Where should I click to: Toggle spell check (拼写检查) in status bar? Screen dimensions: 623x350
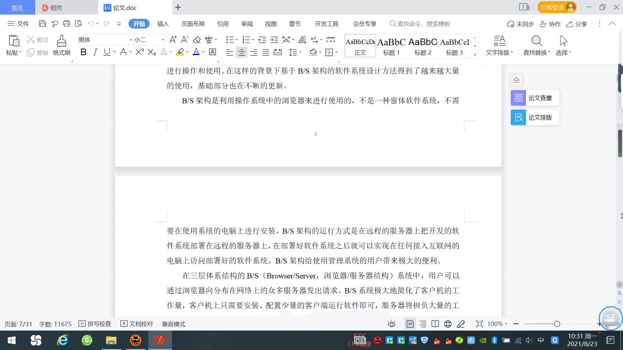(95, 324)
